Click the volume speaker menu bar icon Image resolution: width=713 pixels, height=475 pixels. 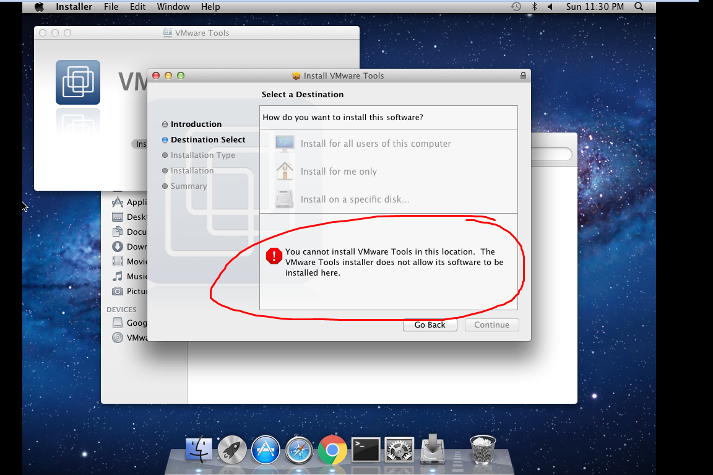550,7
